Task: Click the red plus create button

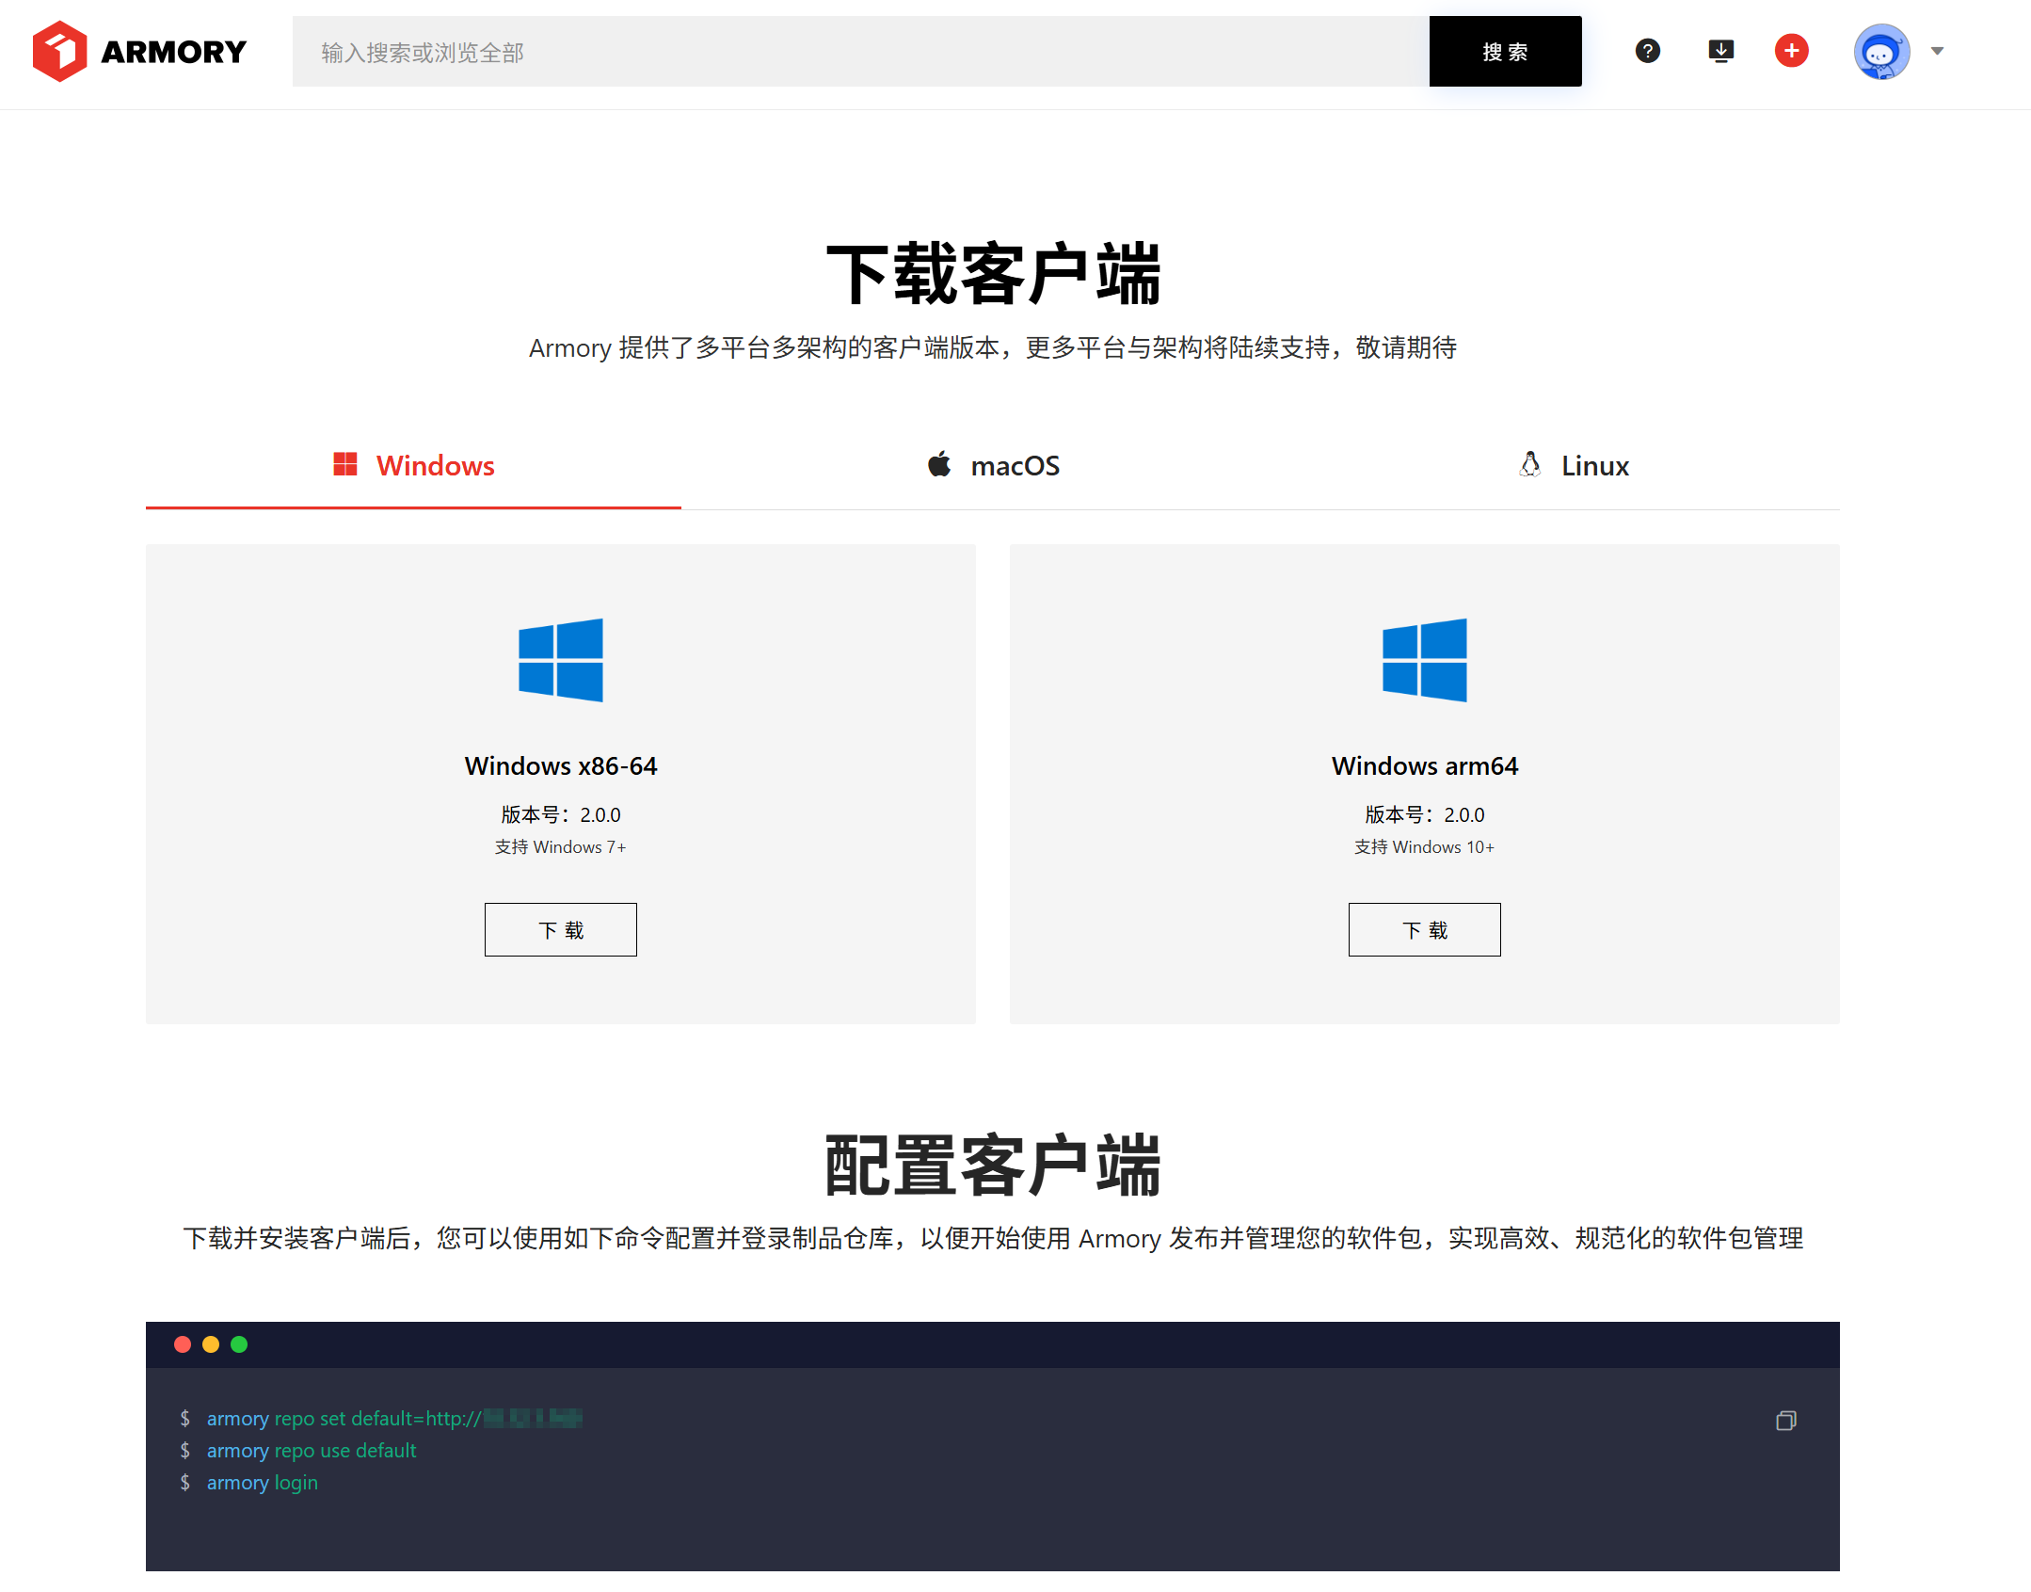Action: [1791, 51]
